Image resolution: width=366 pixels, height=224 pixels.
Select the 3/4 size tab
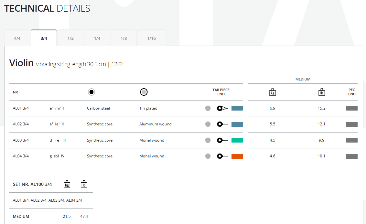pos(44,38)
